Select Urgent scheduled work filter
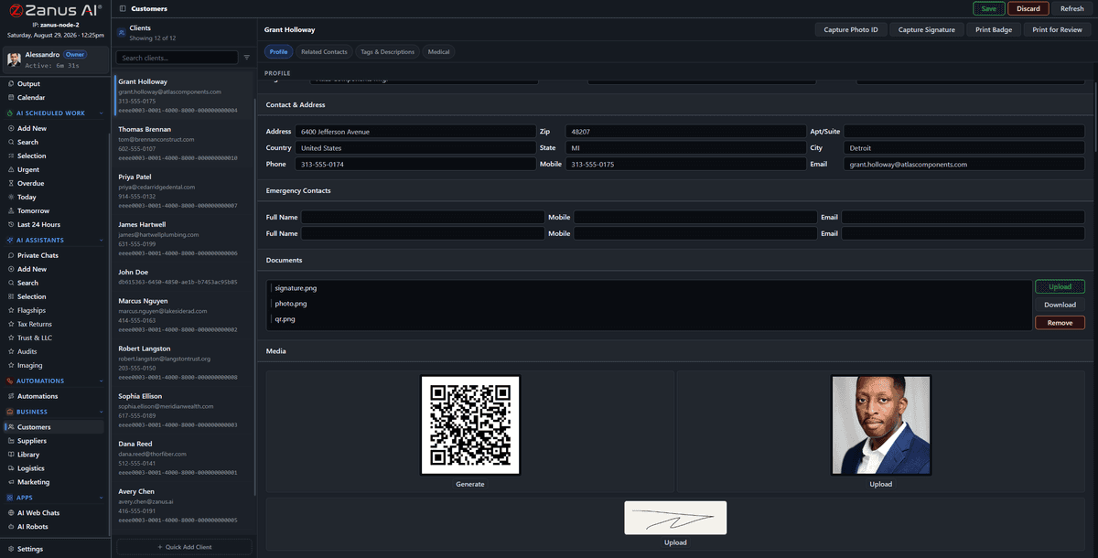 tap(28, 169)
